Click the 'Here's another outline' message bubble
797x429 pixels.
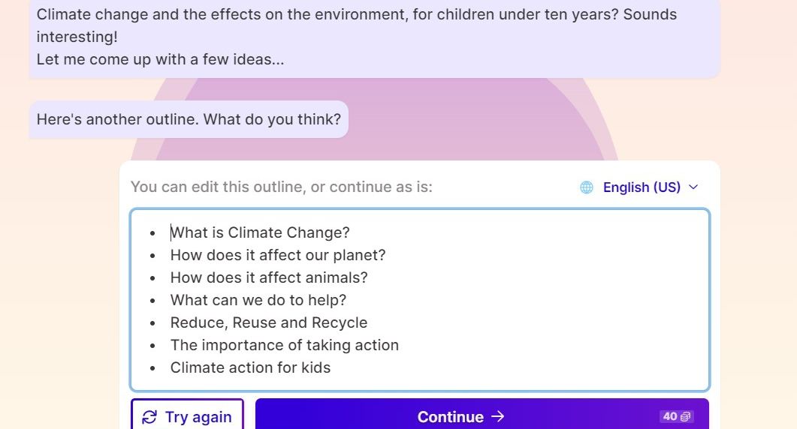(x=189, y=119)
